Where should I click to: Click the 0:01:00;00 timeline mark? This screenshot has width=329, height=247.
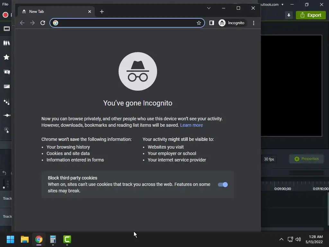click(x=282, y=189)
